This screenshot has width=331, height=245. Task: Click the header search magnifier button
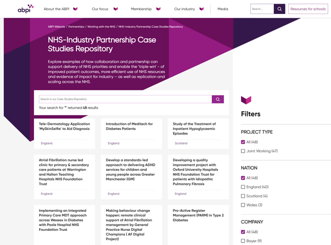pos(279,9)
